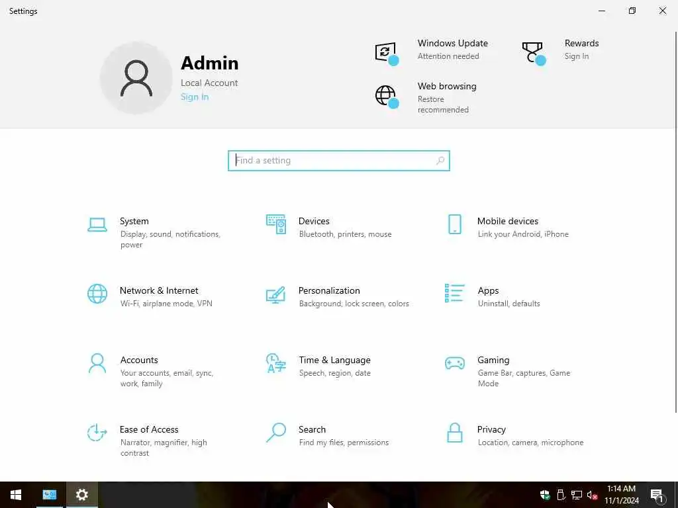Click the 'Speech, region, date' description
678x508 pixels.
click(334, 373)
